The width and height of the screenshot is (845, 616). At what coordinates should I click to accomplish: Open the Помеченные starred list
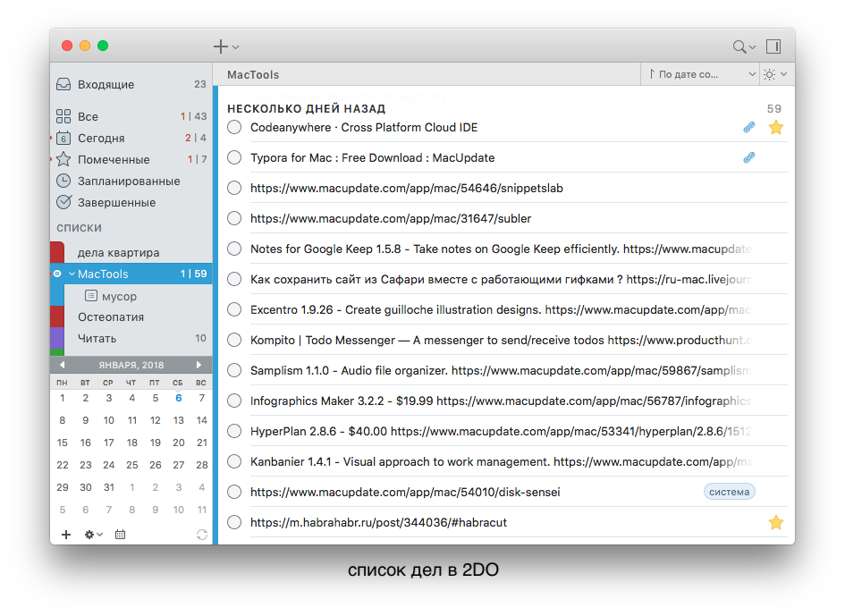(x=131, y=159)
